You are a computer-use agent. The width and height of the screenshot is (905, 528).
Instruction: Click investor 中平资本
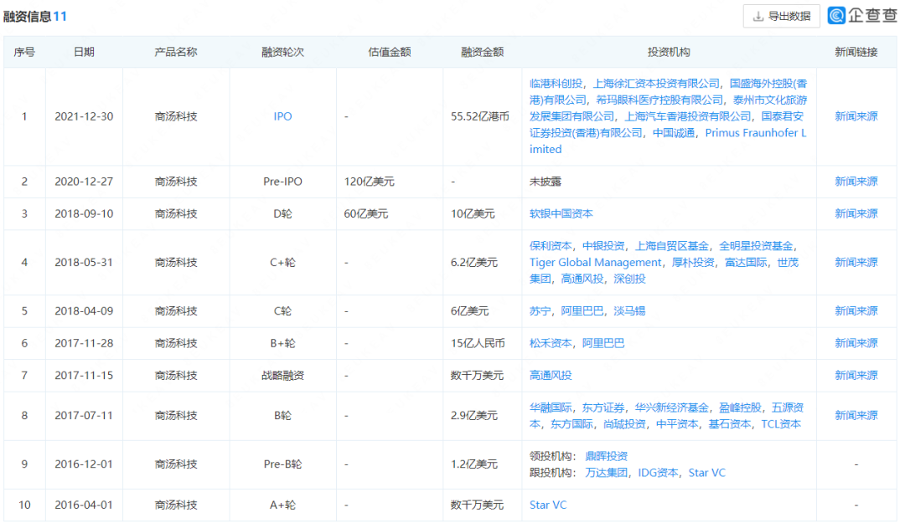pos(678,424)
